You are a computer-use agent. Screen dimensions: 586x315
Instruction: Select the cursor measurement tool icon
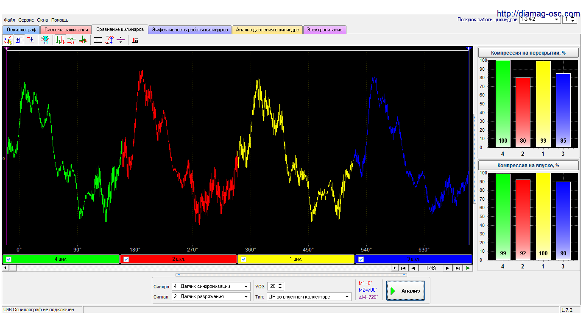(x=8, y=40)
